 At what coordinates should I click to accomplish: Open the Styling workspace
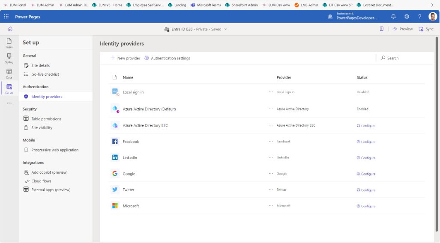pyautogui.click(x=9, y=58)
